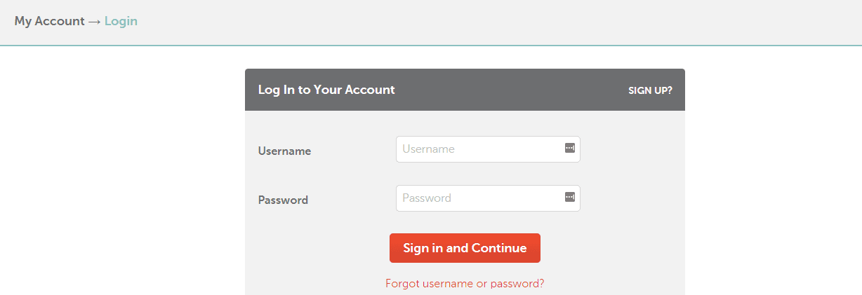The height and width of the screenshot is (295, 862).
Task: Click the Log In to Your Account heading
Action: click(x=326, y=90)
